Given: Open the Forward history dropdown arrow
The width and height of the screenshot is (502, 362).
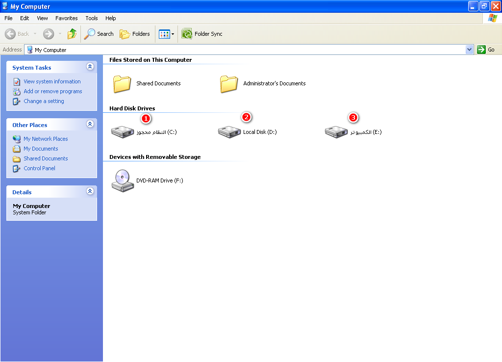Looking at the screenshot, I should 60,34.
